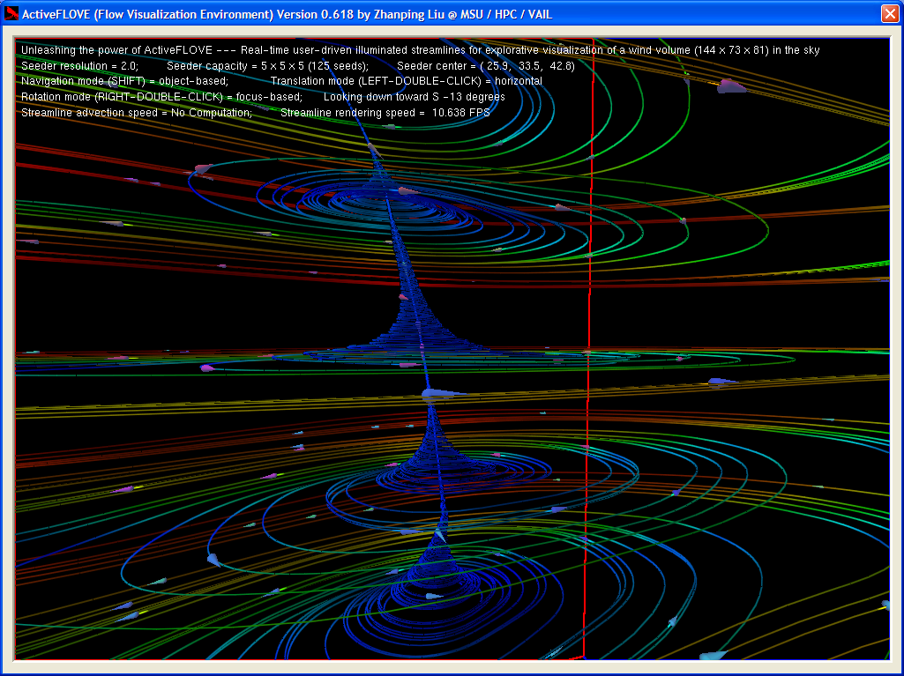Click the "Rotation mode (RIGHT-DOUBLE-CLICK) = focus-based;" text

point(162,97)
